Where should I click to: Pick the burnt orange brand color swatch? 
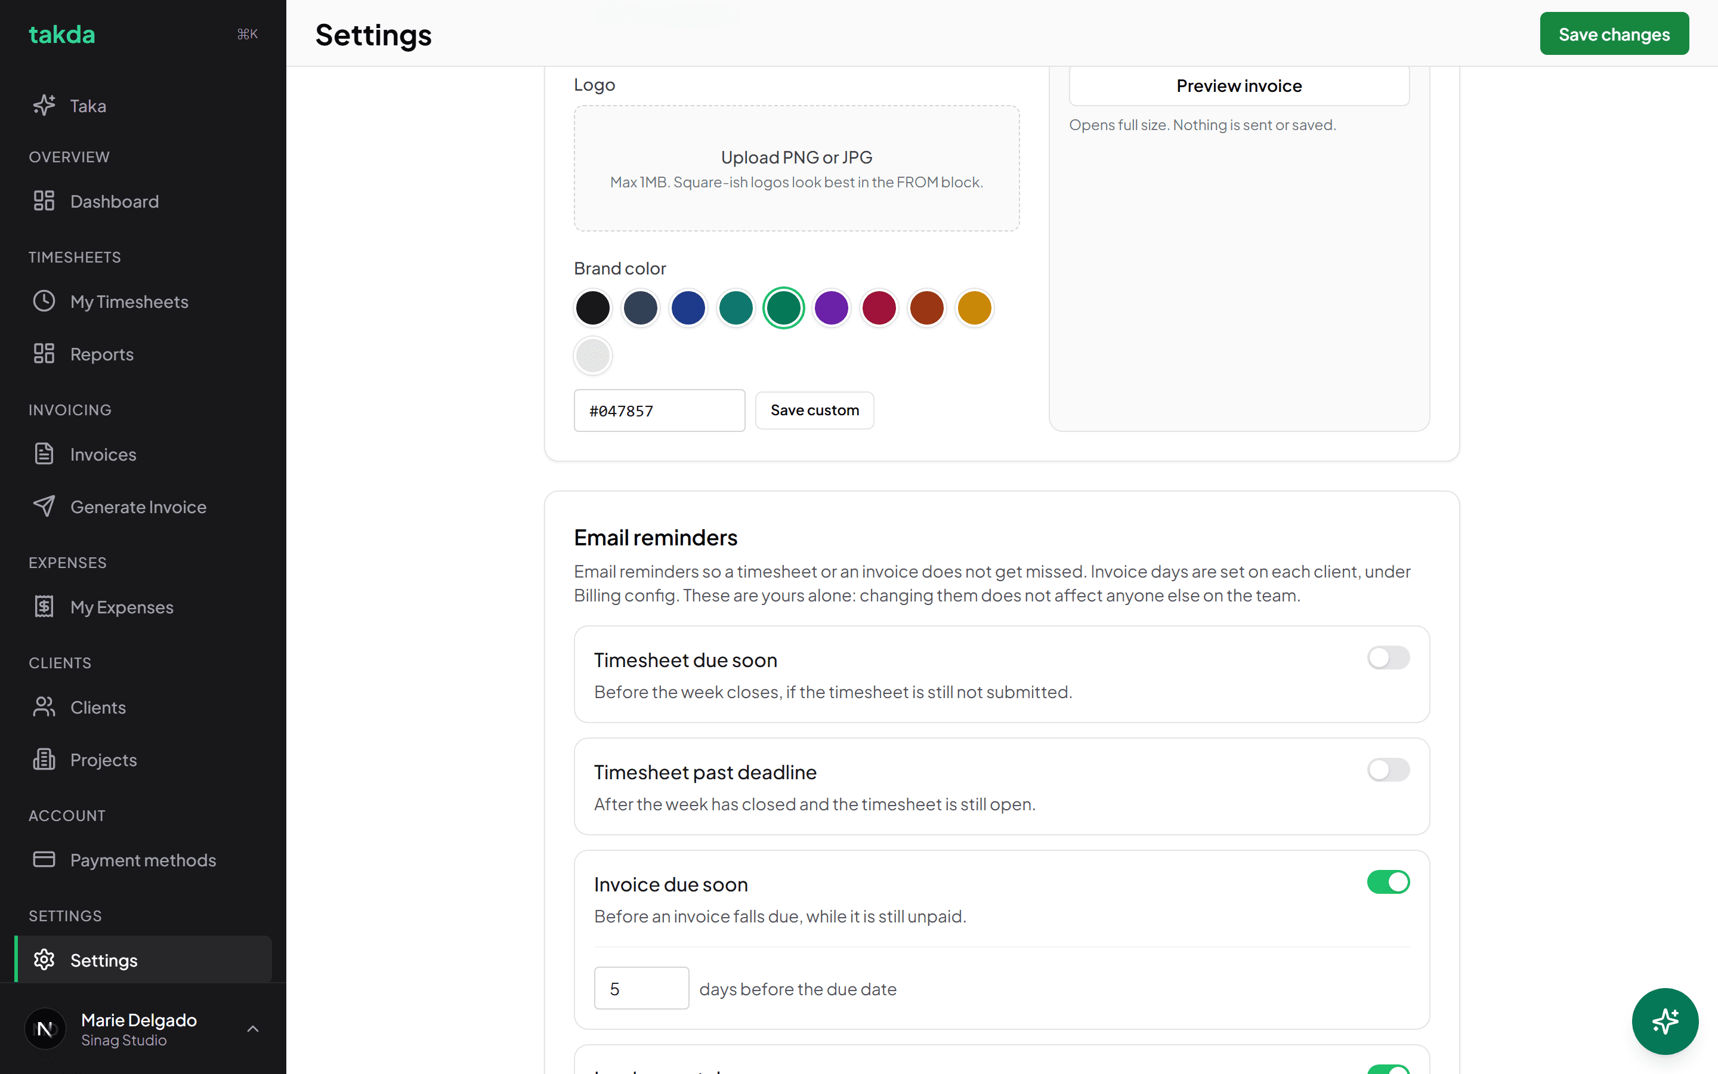click(926, 307)
